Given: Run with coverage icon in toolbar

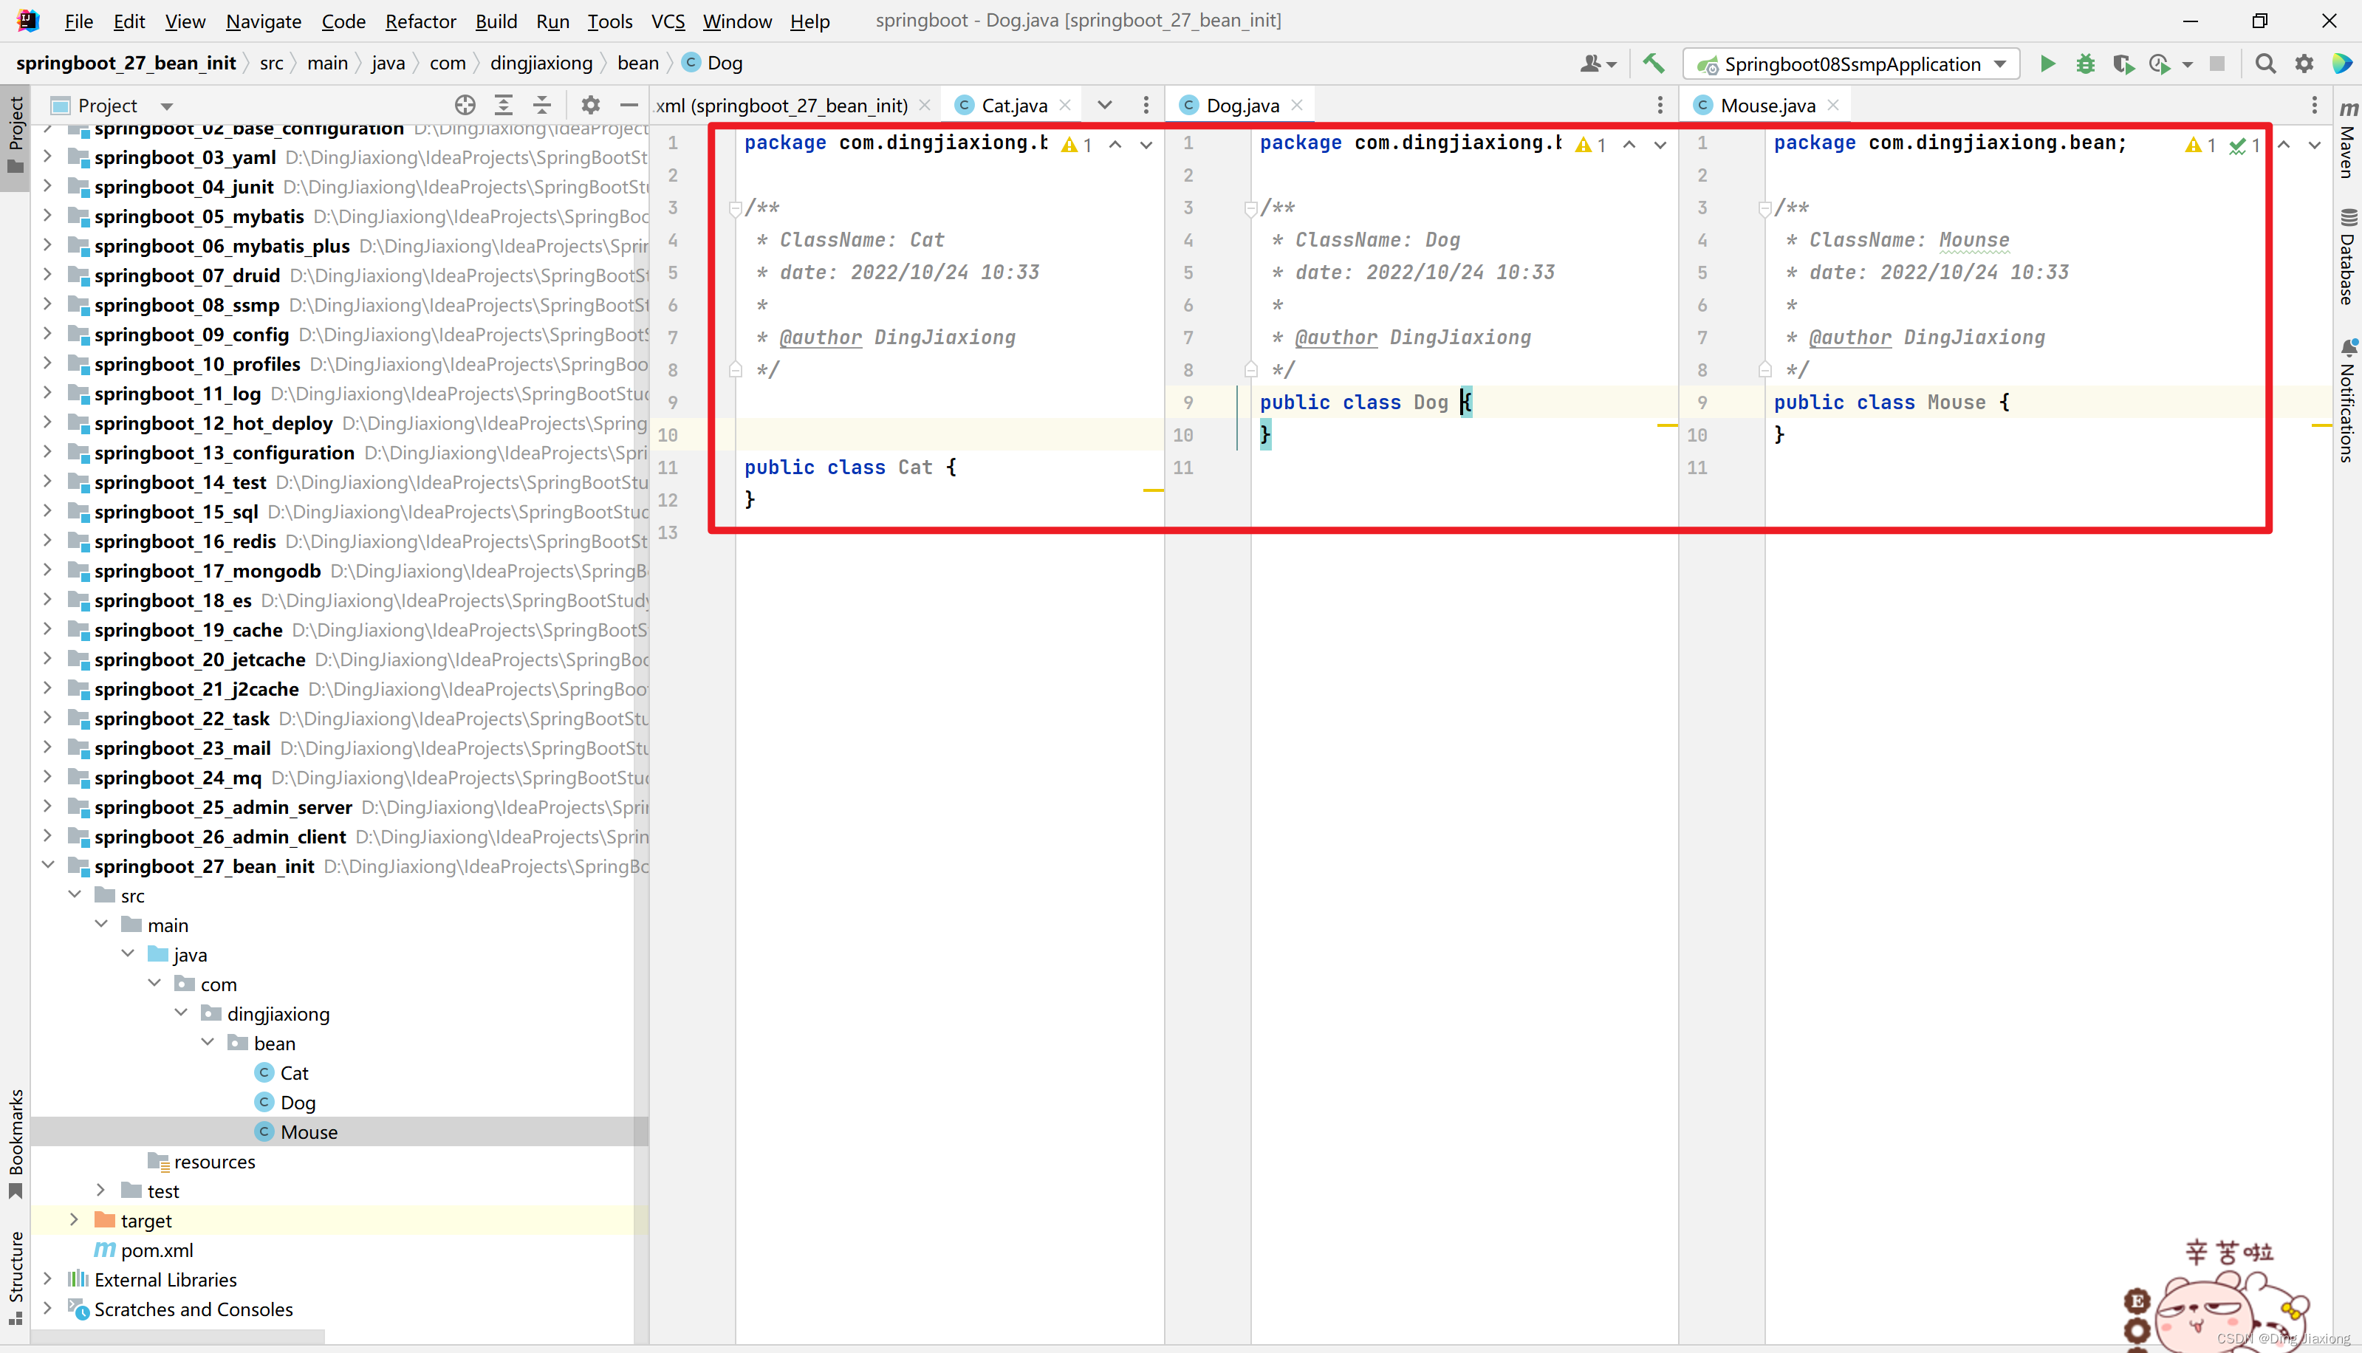Looking at the screenshot, I should (x=2123, y=64).
